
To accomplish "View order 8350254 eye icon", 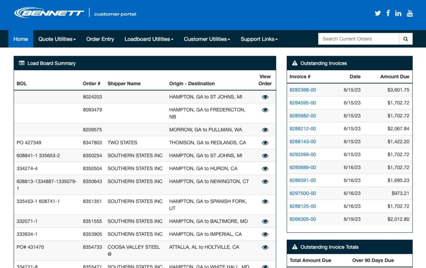I will tap(265, 156).
